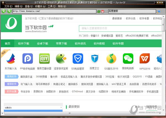Open the 鲁大师 link

[x=54, y=77]
